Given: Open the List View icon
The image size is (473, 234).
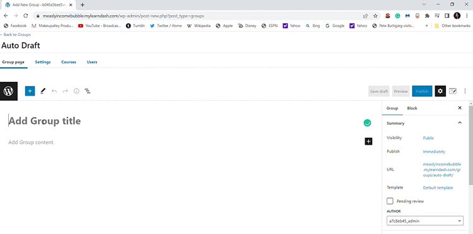Looking at the screenshot, I should (x=88, y=91).
